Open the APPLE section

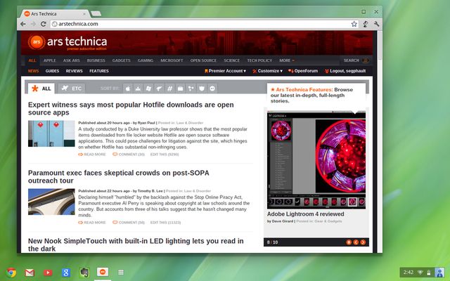click(50, 60)
